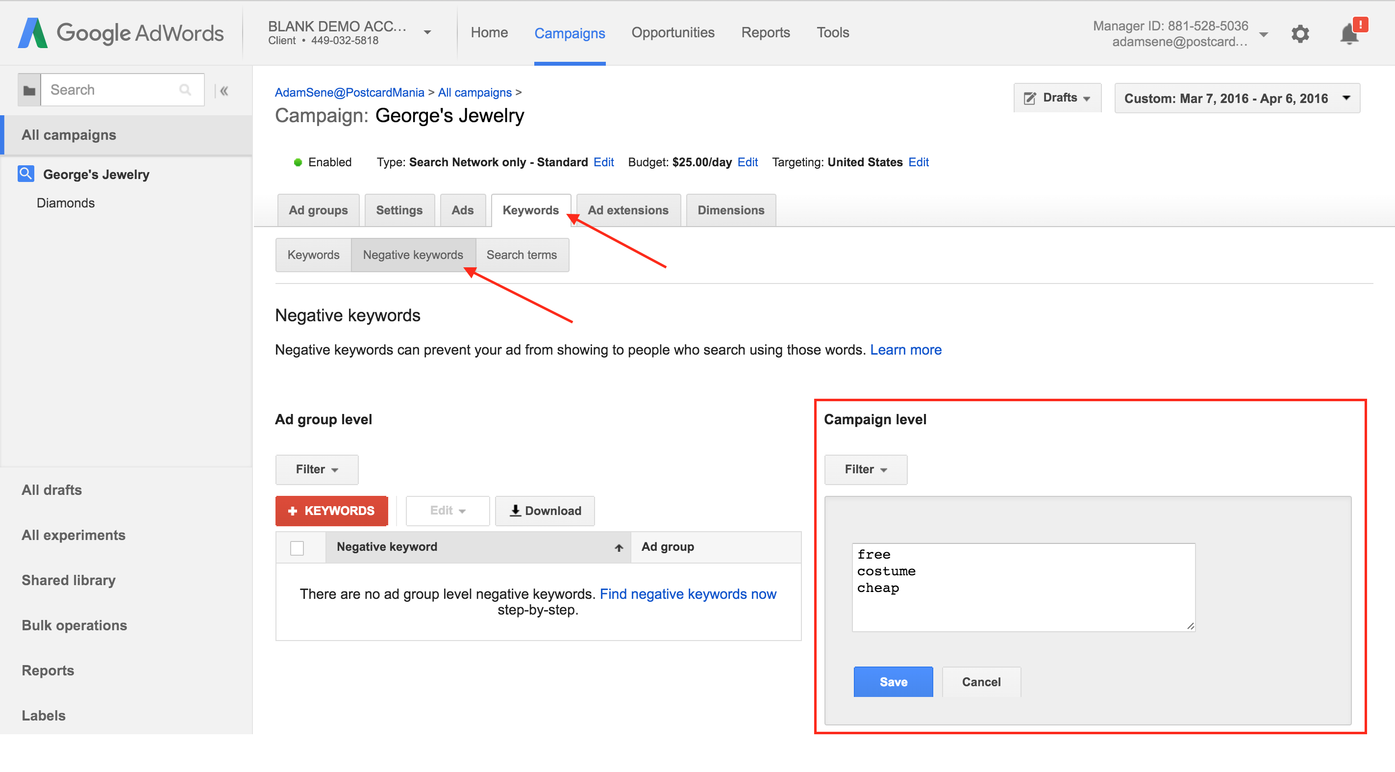Select the Diamonds ad group in sidebar
The height and width of the screenshot is (772, 1395).
click(66, 203)
